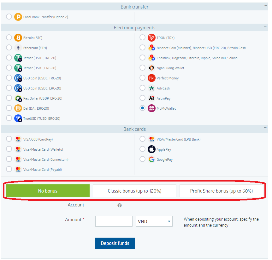Click the Visa/MasterCard (Payabl) card icon

click(x=18, y=170)
